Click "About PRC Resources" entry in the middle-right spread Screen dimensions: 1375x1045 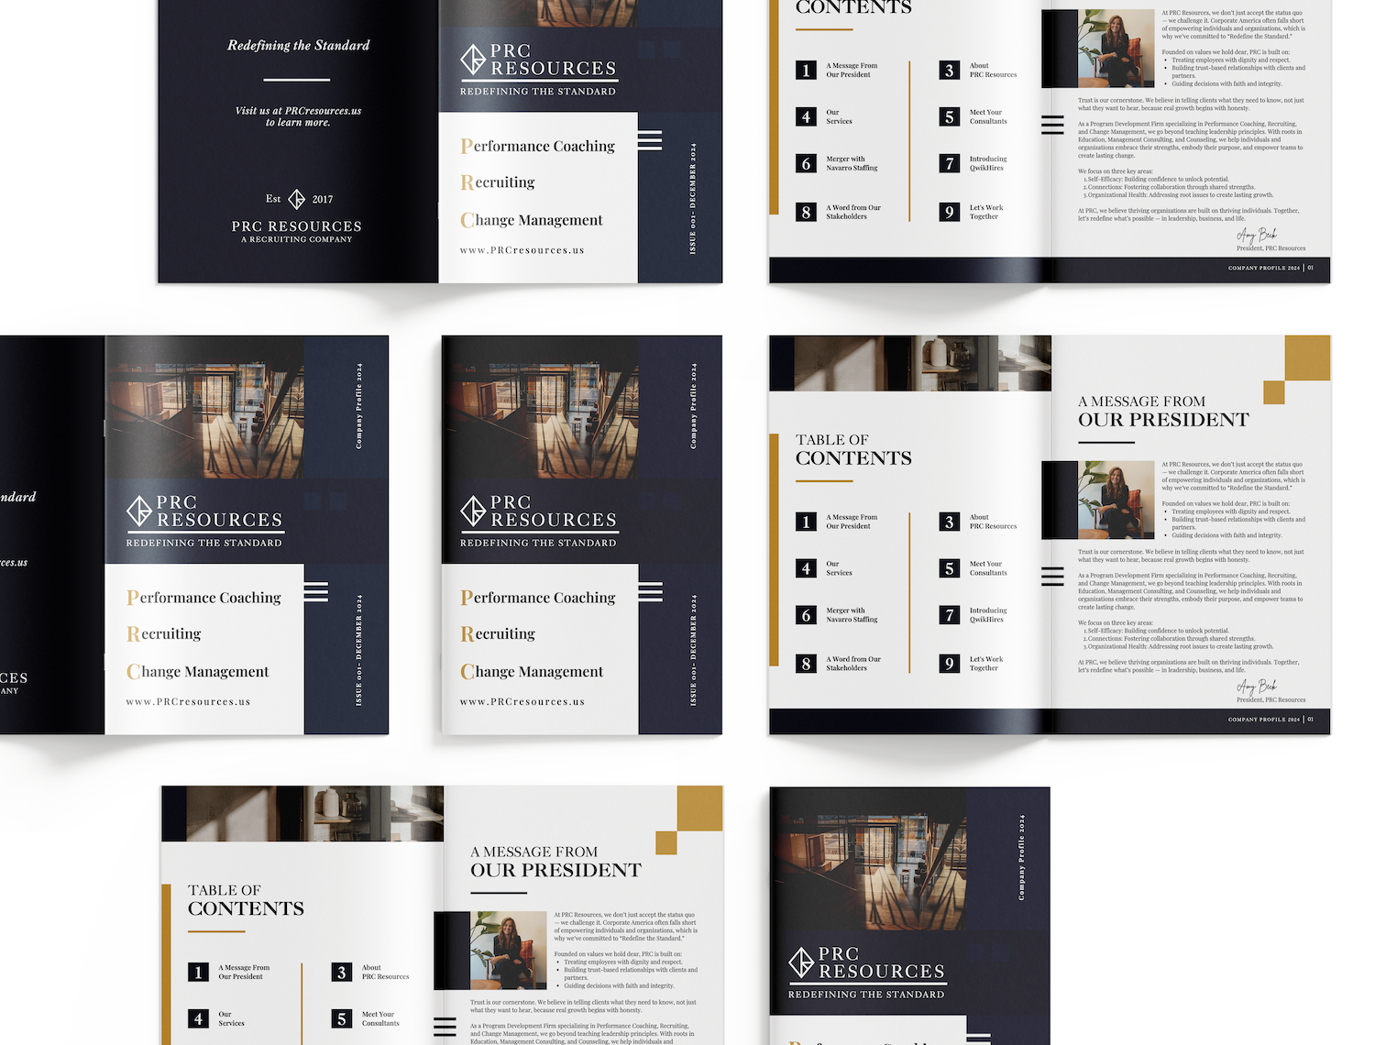[993, 522]
